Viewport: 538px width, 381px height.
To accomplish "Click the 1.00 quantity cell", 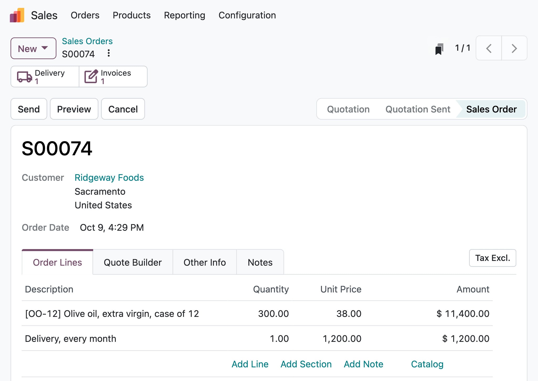I will coord(279,339).
